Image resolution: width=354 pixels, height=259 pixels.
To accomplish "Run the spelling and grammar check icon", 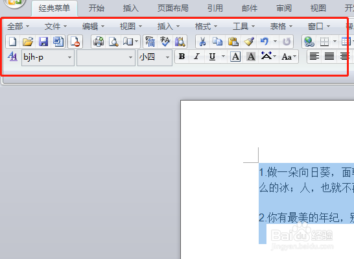I will [x=165, y=42].
